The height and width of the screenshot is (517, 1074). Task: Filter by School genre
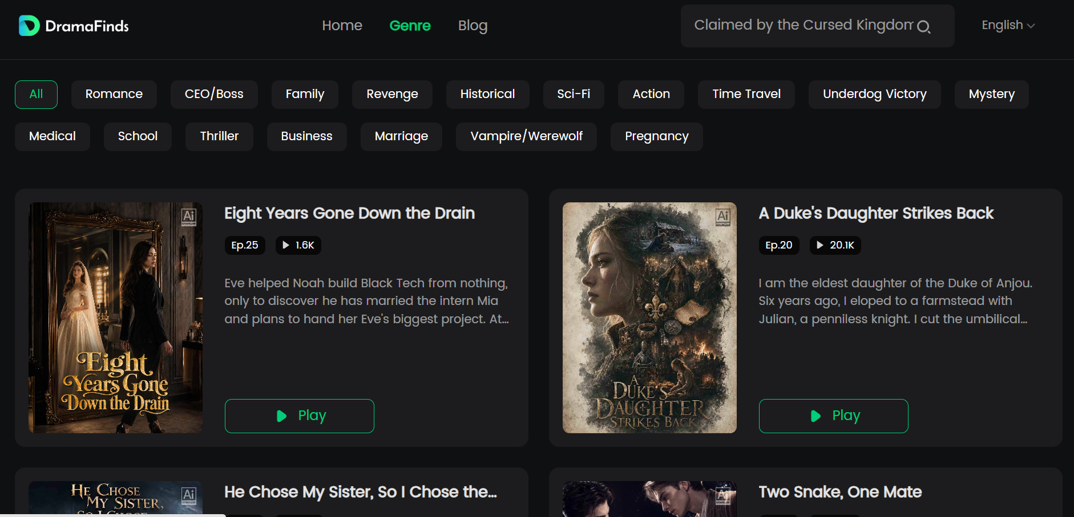point(138,136)
